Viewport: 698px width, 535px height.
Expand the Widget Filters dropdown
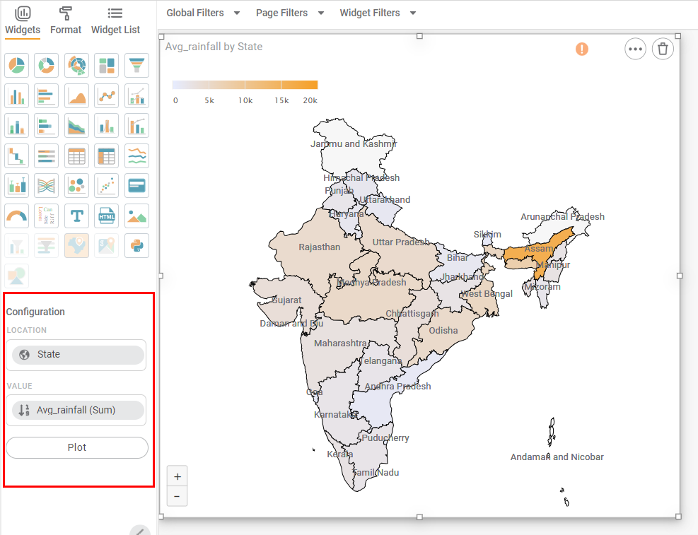click(378, 13)
